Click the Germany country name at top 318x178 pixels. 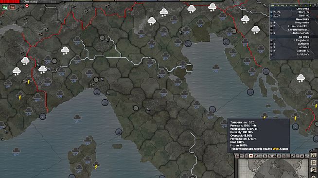click(x=31, y=1)
